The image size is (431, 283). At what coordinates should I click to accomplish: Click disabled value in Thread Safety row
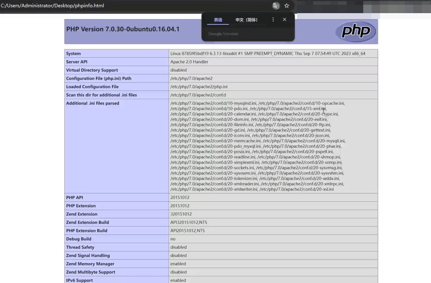click(178, 247)
